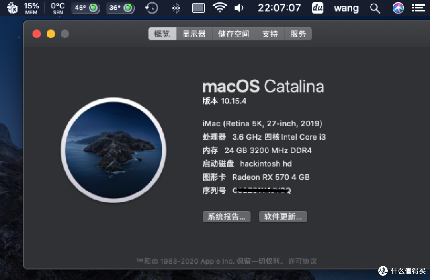Click the 0°C SEN sensor menu bar item
This screenshot has height=280, width=430.
58,8
